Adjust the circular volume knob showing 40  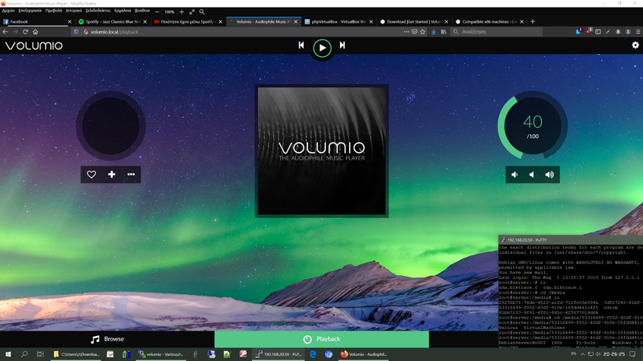pyautogui.click(x=533, y=125)
